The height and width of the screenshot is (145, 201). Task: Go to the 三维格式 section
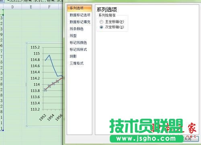pos(76,63)
